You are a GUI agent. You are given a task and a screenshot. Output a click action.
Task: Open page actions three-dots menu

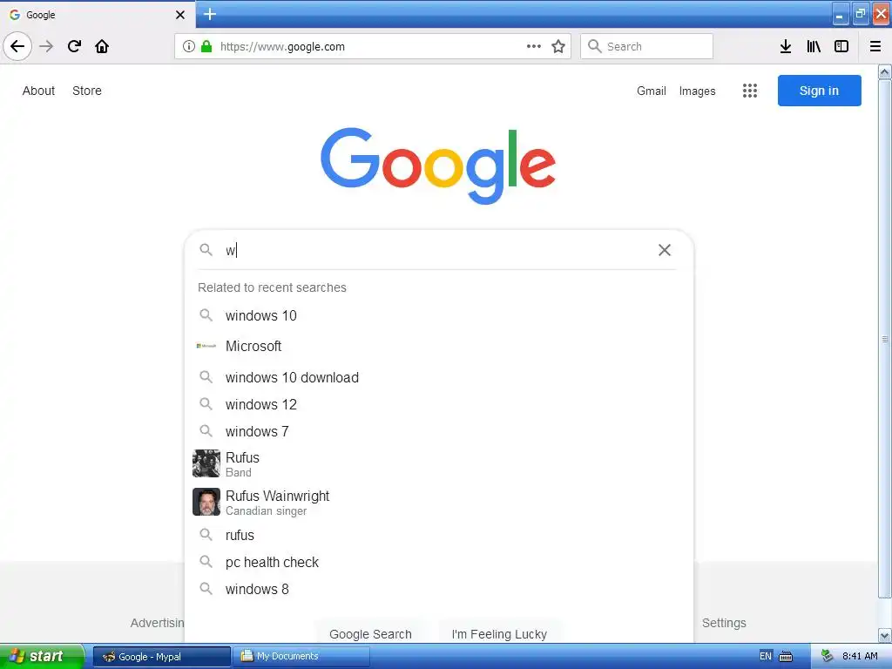pyautogui.click(x=534, y=46)
